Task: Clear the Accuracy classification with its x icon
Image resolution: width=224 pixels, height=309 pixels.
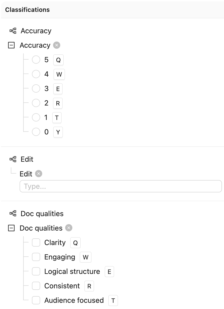Action: (x=57, y=45)
